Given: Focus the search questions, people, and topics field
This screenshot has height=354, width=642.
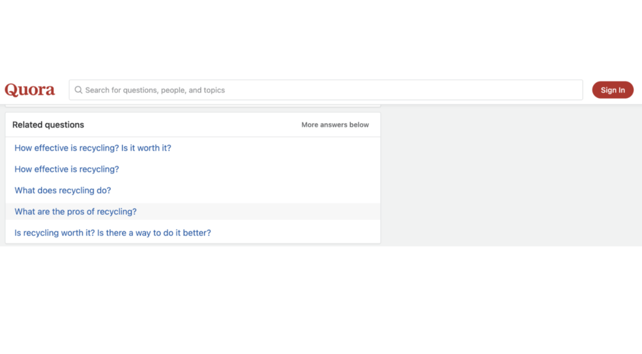Looking at the screenshot, I should (325, 90).
